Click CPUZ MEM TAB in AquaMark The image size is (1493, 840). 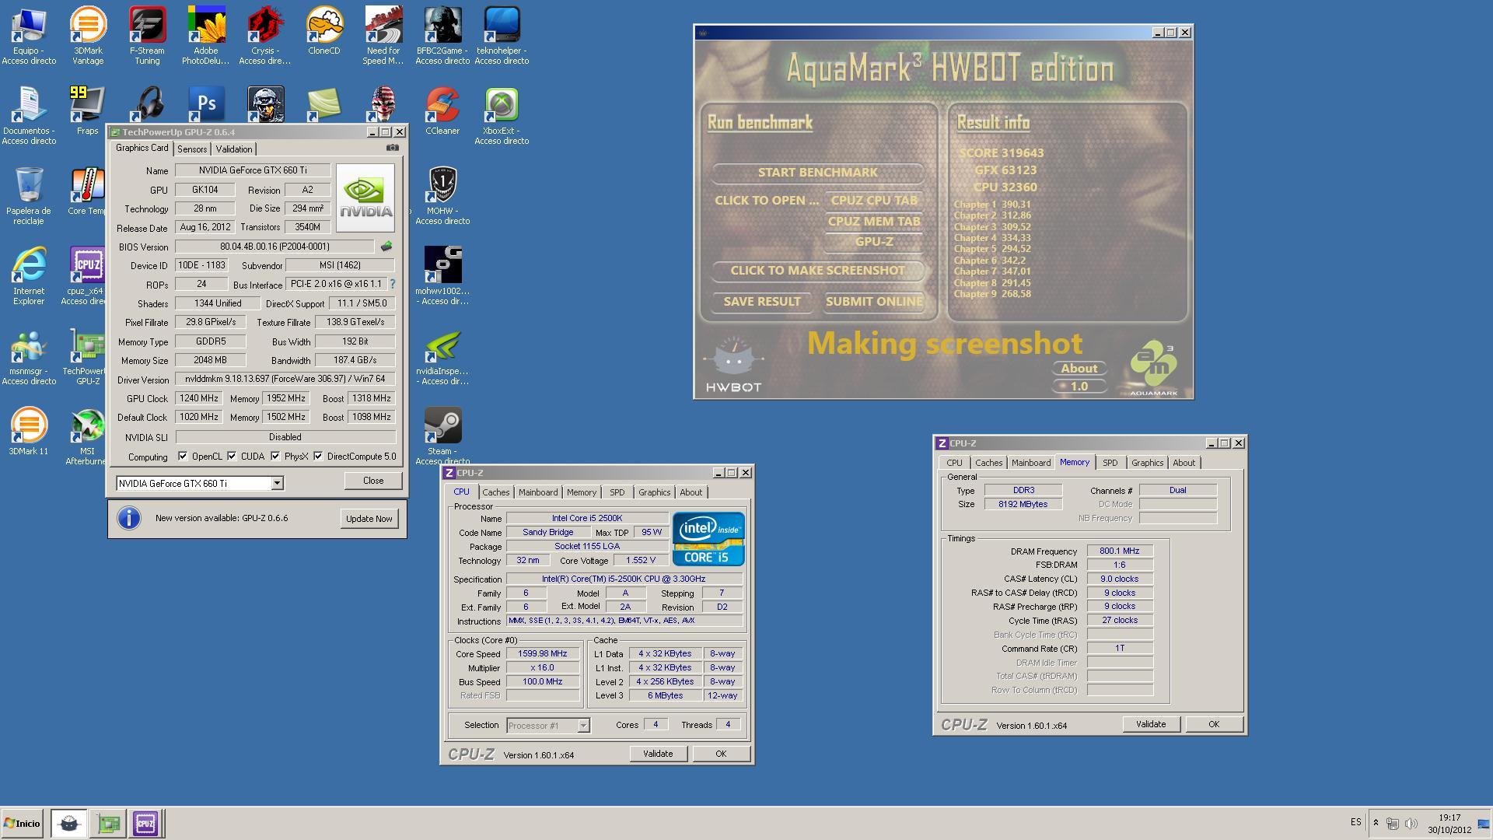click(874, 222)
